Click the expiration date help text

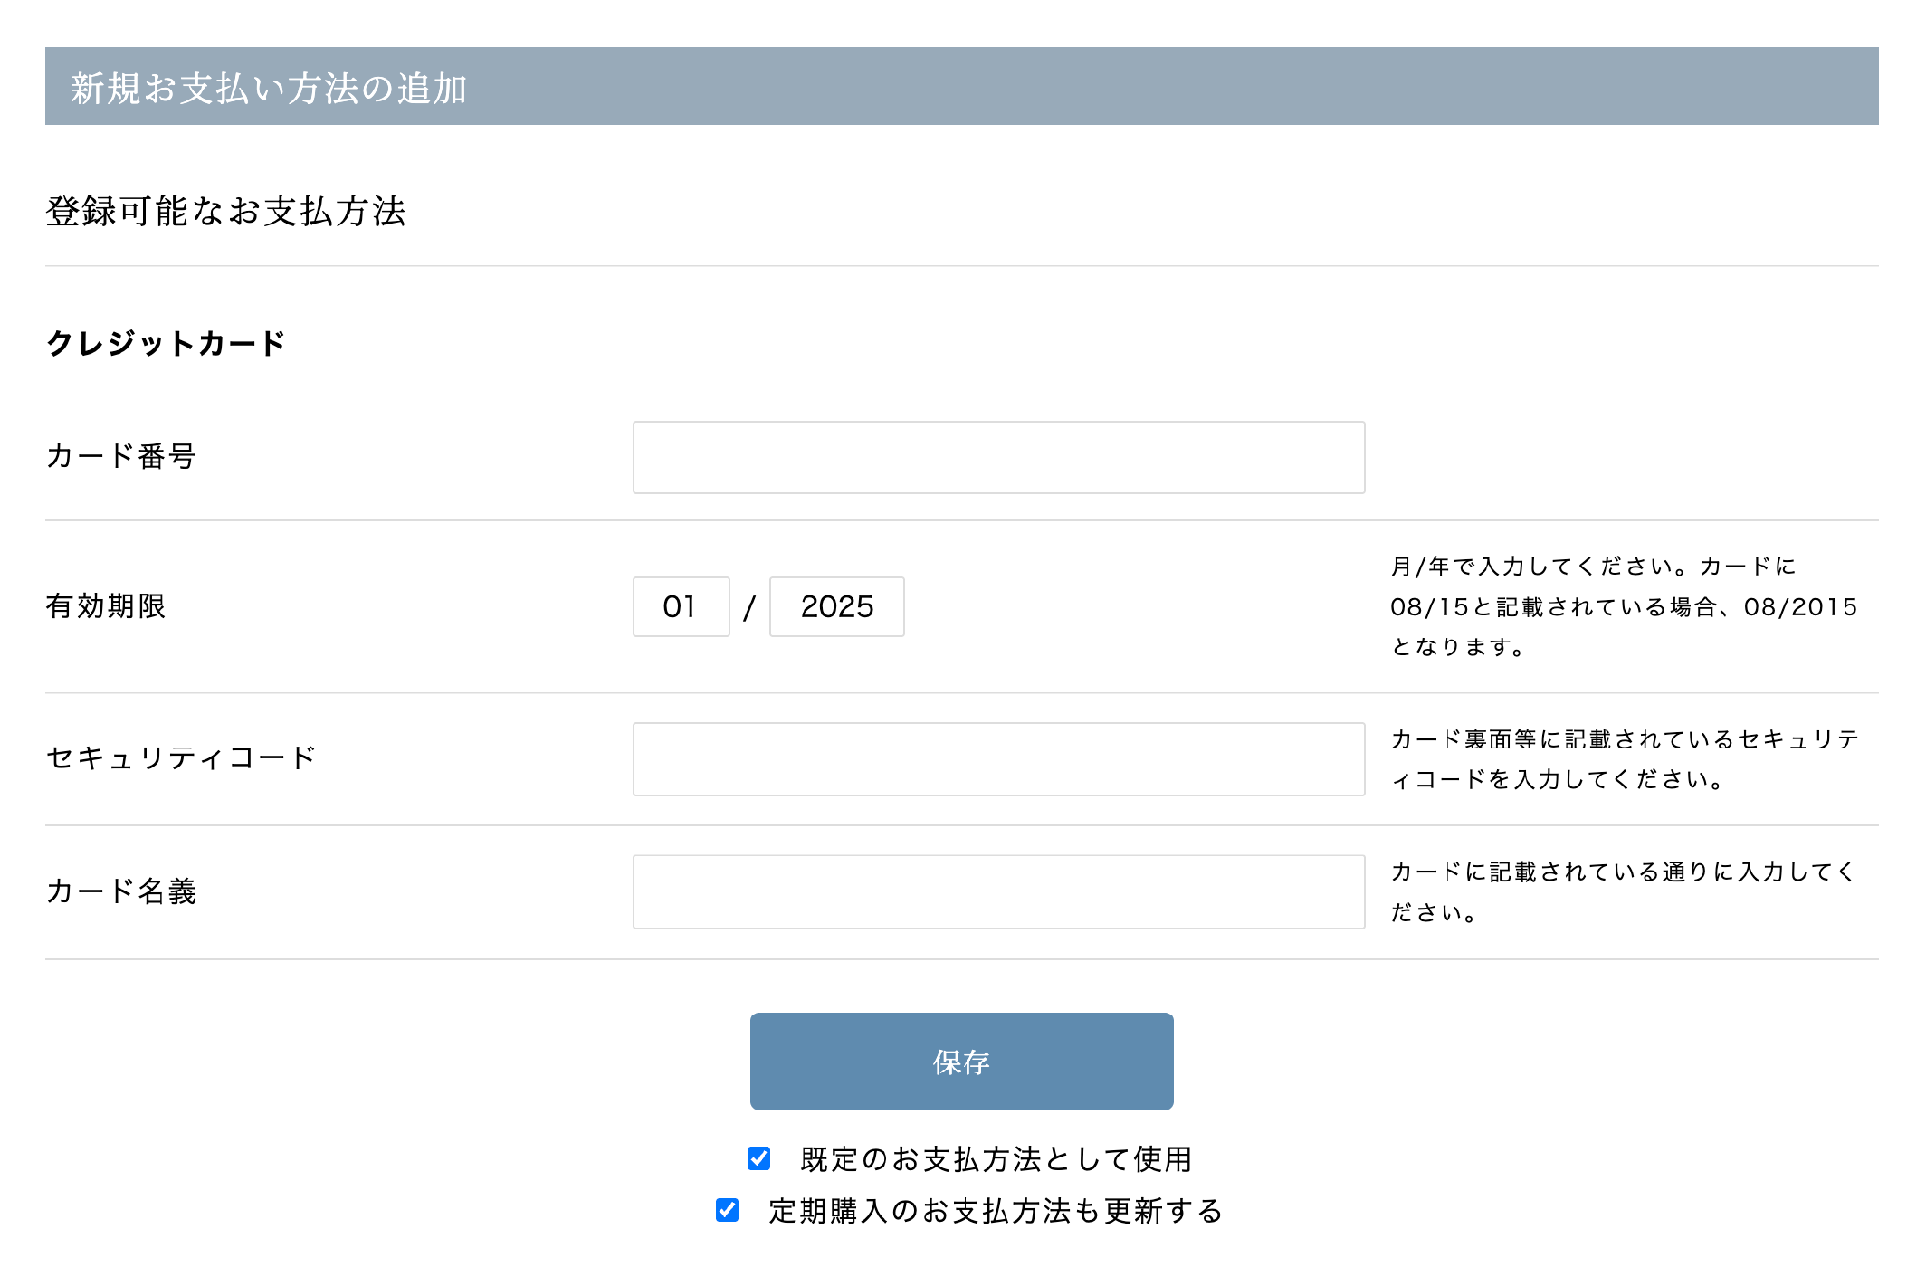(x=1623, y=607)
